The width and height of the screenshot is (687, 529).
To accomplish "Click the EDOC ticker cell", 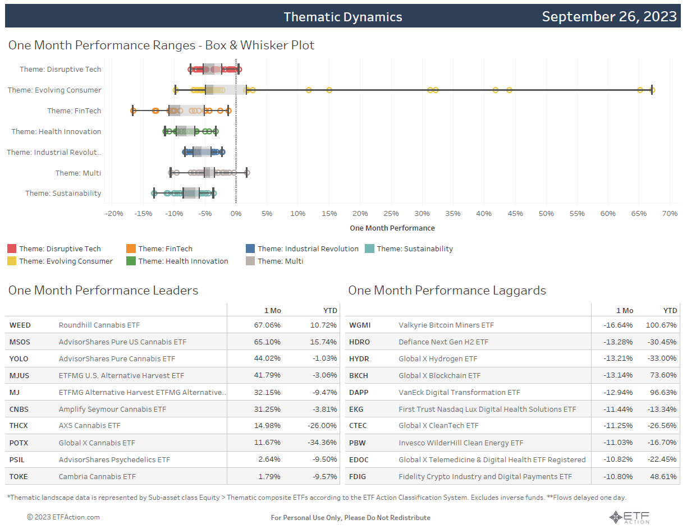I will [359, 460].
